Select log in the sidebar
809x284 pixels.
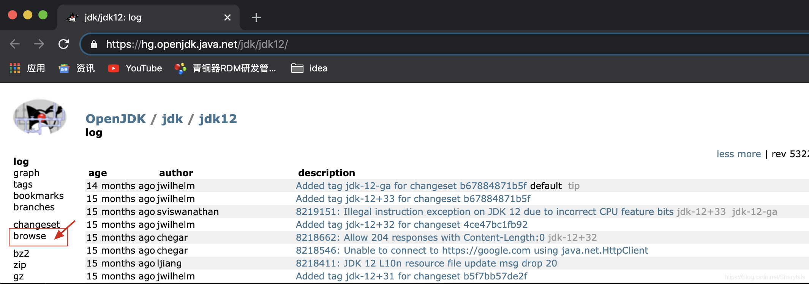21,162
